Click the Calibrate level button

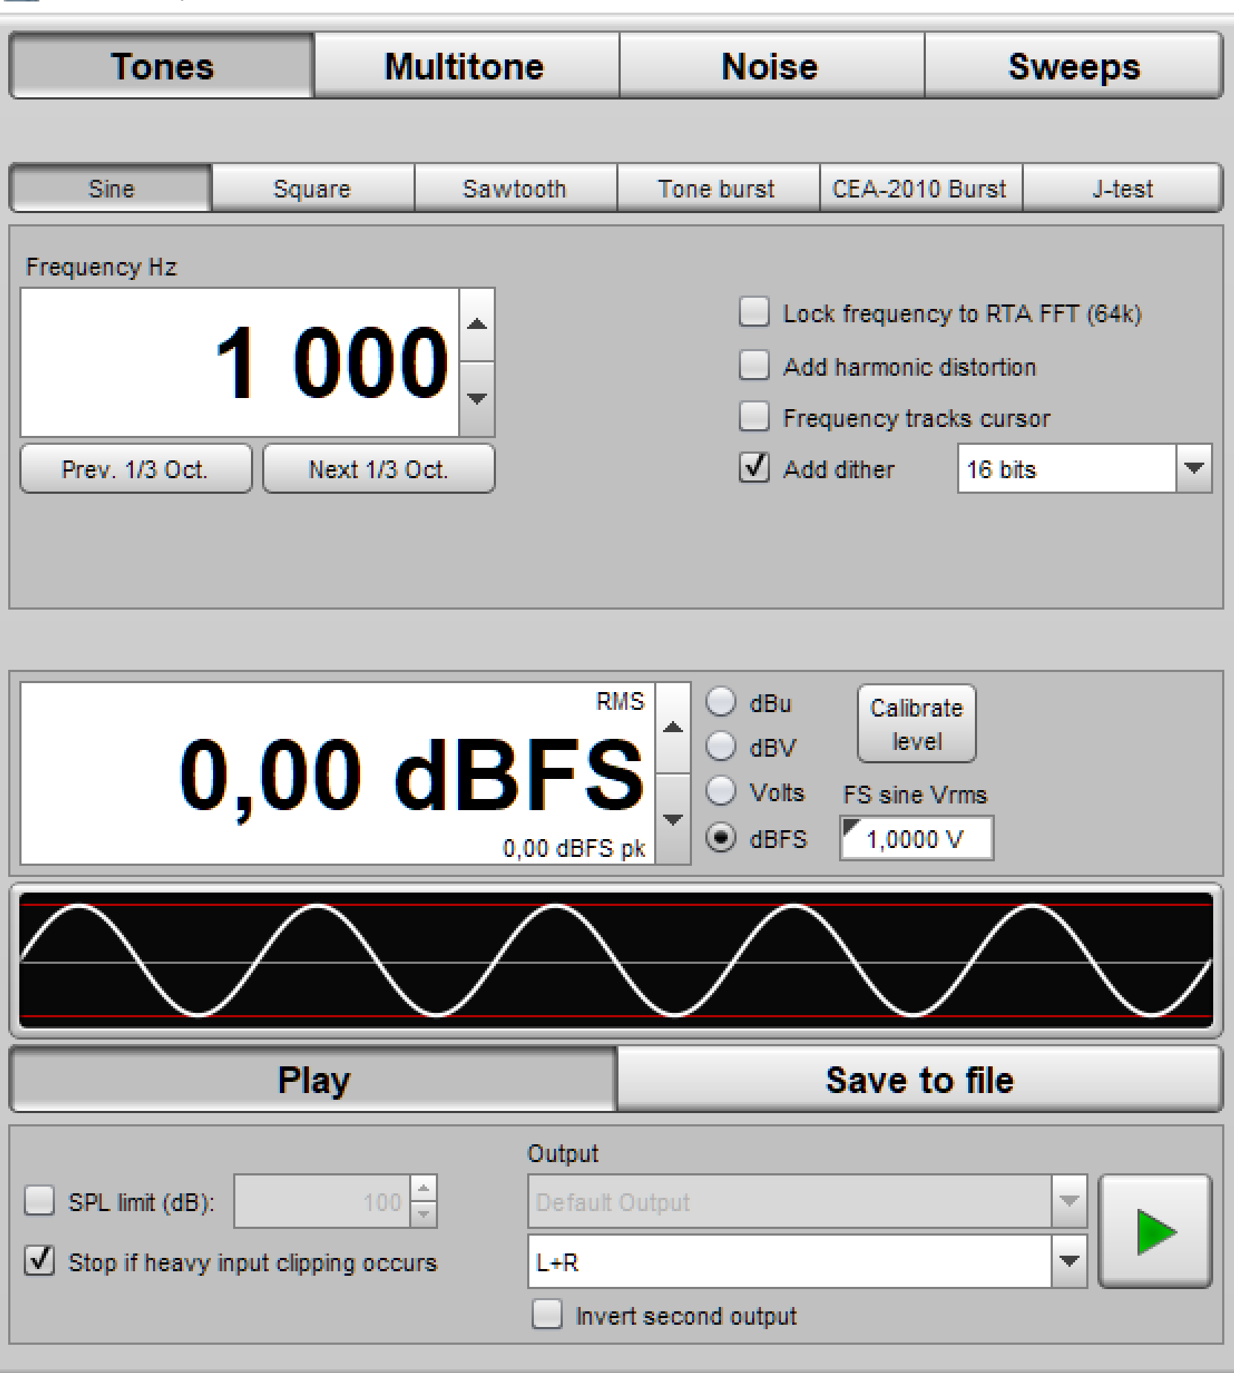click(916, 724)
